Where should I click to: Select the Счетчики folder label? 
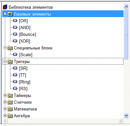(23, 102)
